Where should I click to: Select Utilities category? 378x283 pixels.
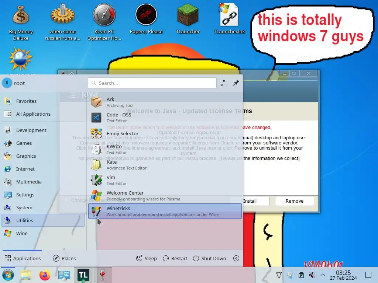click(44, 220)
